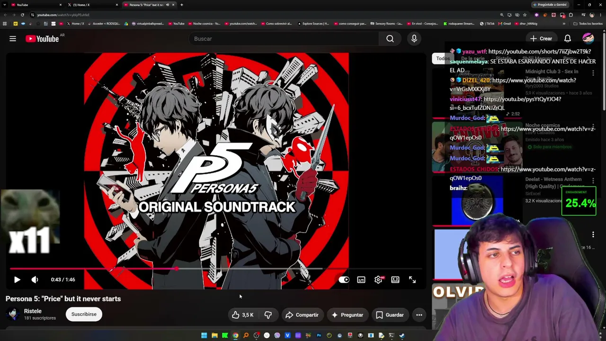
Task: Open the Gmail bookmark
Action: 505,24
